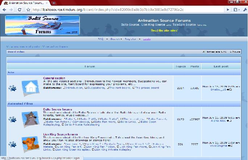
Task: Bookmark this page with the star icon
Action: tap(28, 10)
